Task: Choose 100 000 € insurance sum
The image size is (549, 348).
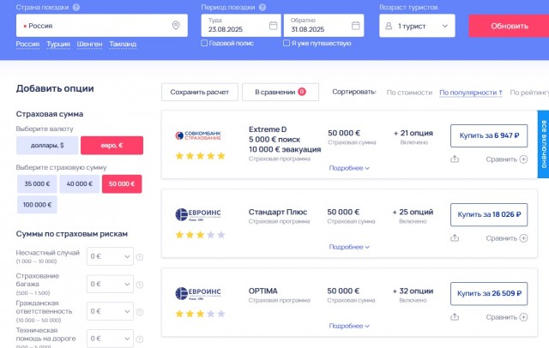Action: pyautogui.click(x=37, y=205)
